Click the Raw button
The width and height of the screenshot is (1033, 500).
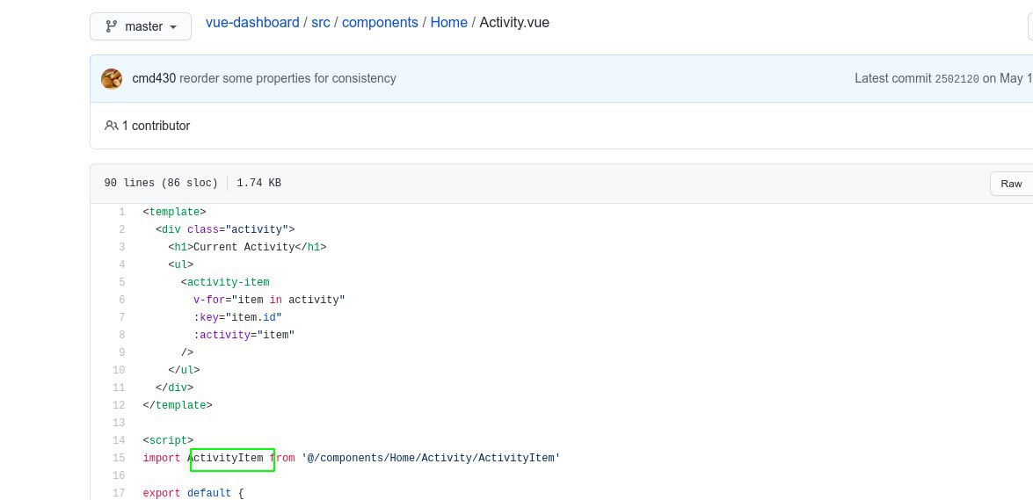point(1011,184)
